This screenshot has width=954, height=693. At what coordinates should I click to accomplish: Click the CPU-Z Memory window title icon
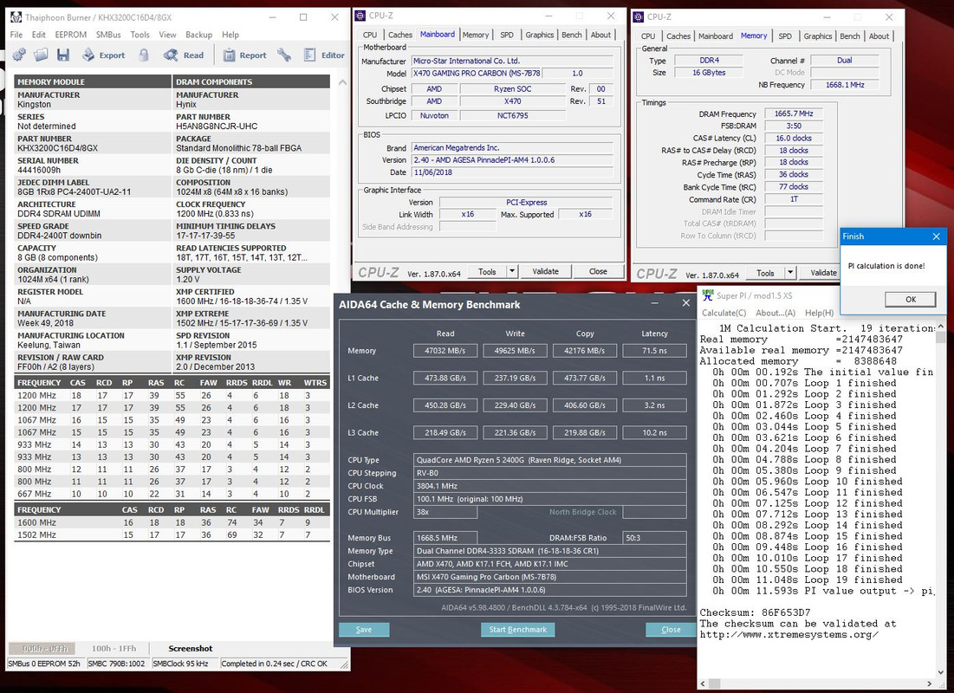click(639, 17)
